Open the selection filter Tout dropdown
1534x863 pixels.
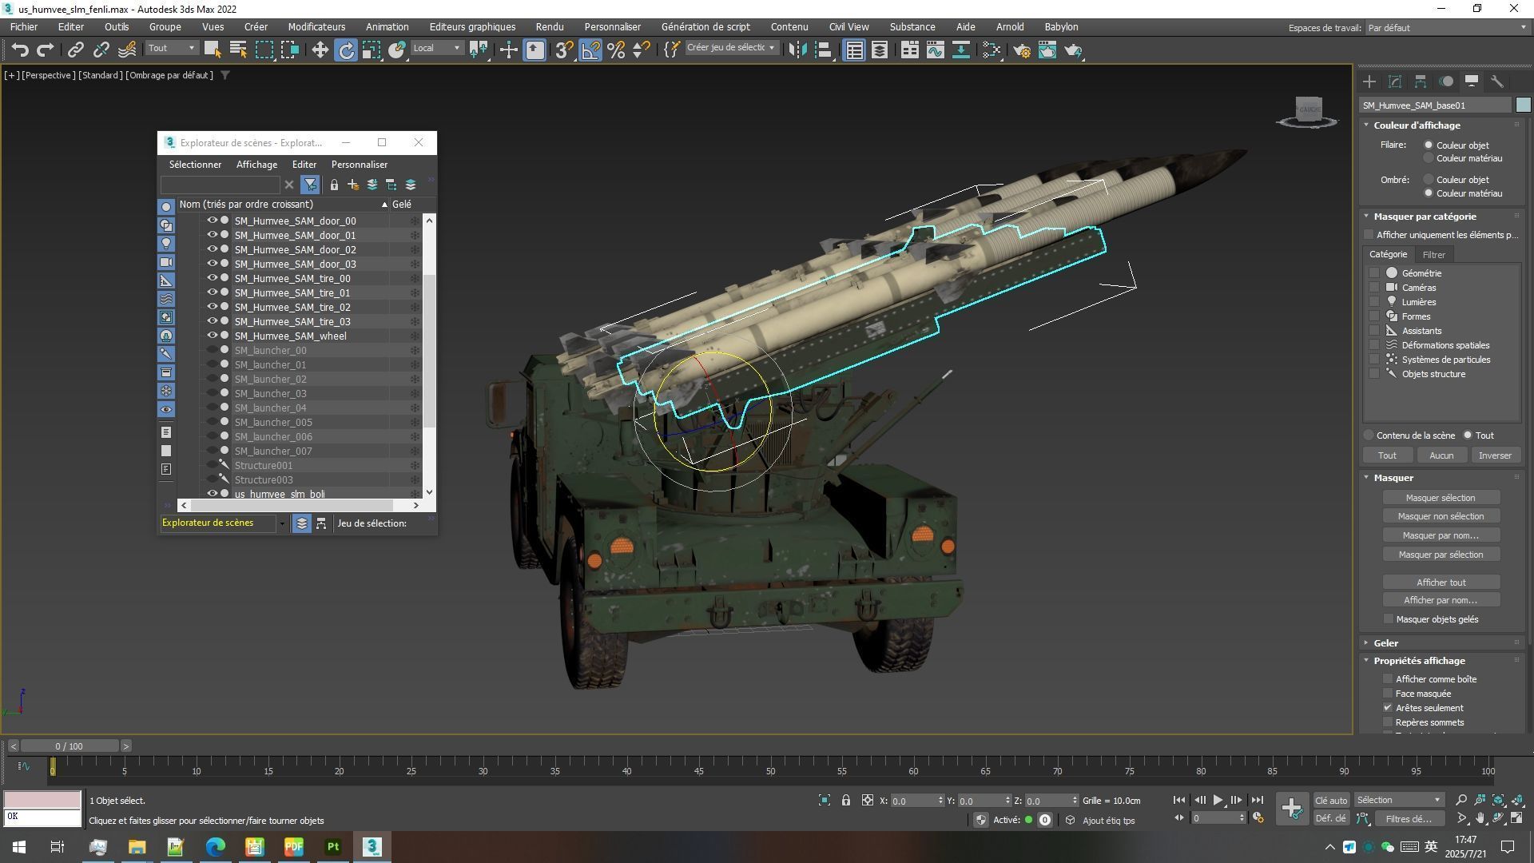click(171, 48)
